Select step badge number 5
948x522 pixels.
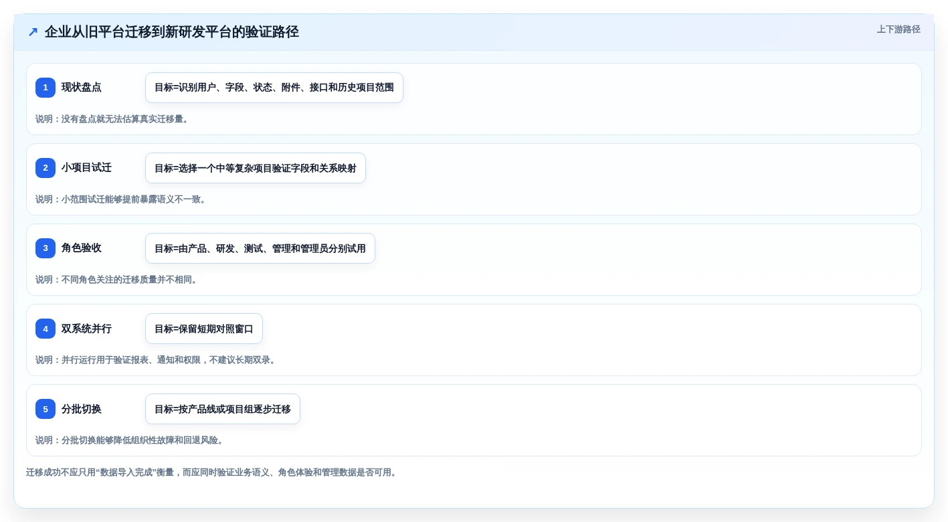click(x=45, y=409)
